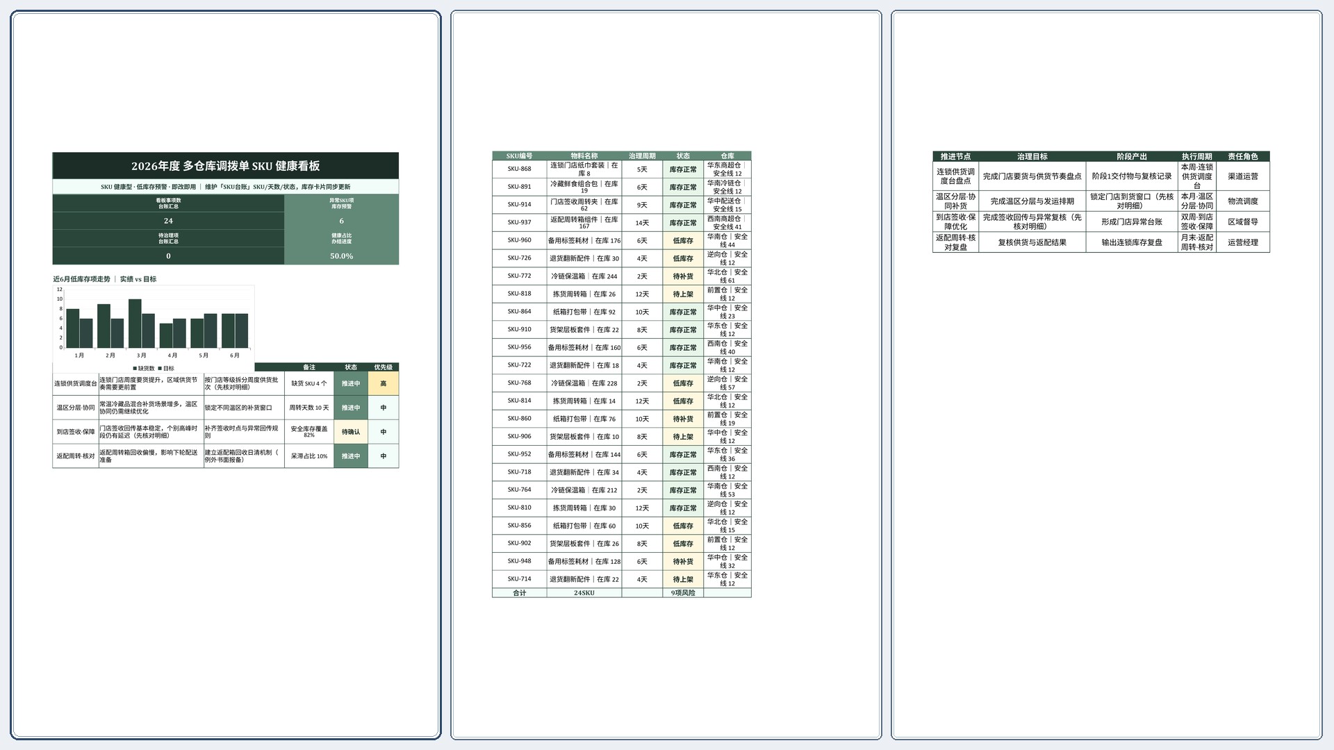The width and height of the screenshot is (1334, 750).
Task: Click the 状态 column header on page one
Action: pos(351,367)
